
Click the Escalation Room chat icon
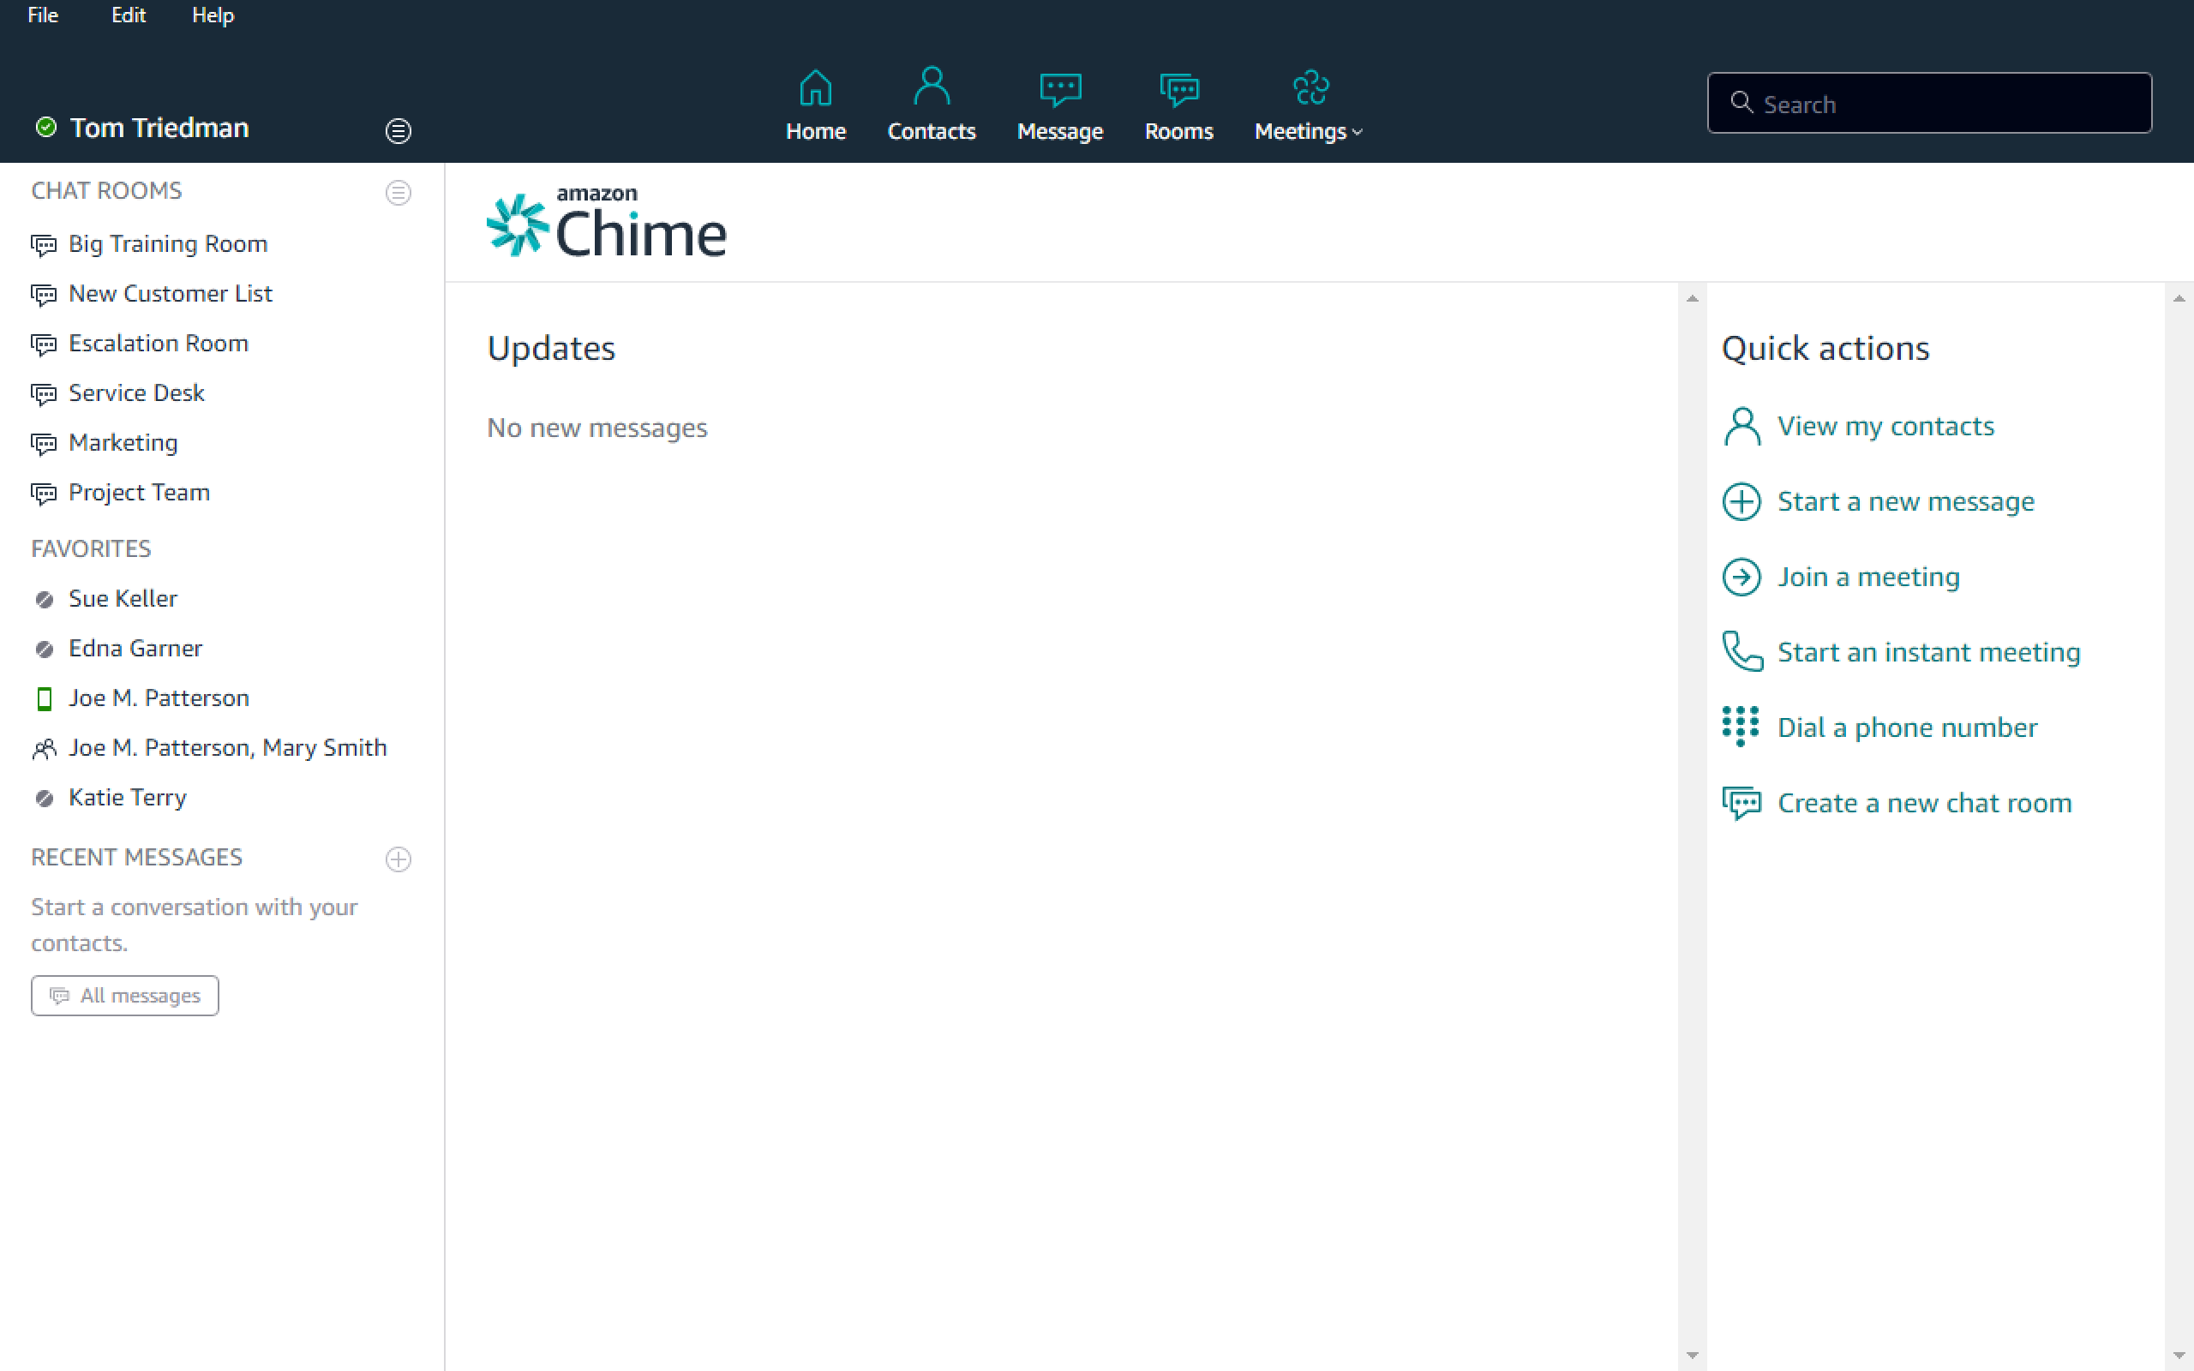[44, 344]
